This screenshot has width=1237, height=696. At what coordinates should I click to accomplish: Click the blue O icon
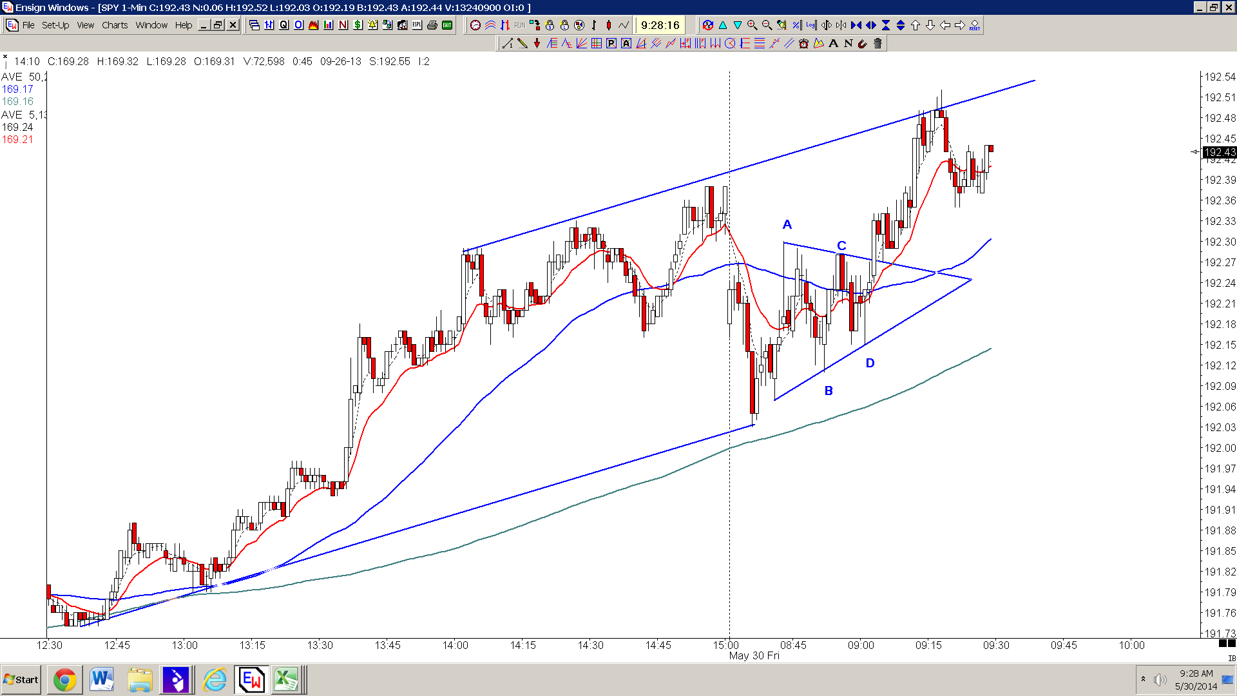298,25
